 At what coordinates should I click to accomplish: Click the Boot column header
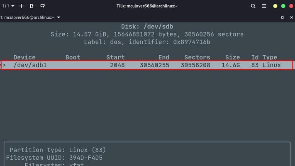click(73, 57)
